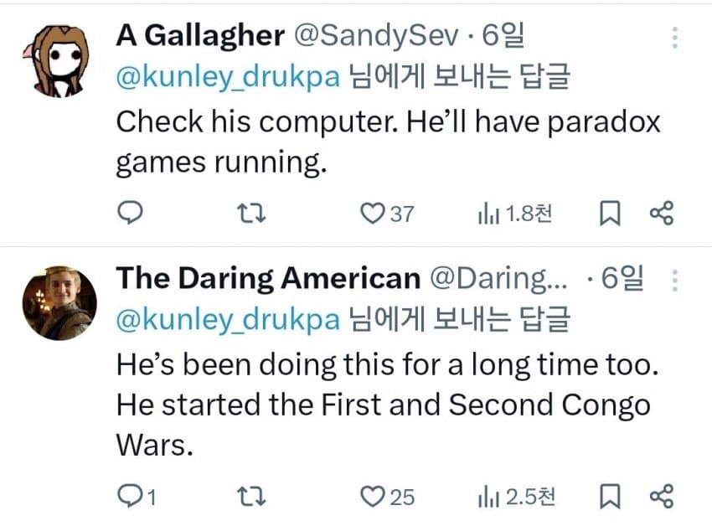The width and height of the screenshot is (712, 526).
Task: Bookmark The Daring American's tweet
Action: [610, 497]
